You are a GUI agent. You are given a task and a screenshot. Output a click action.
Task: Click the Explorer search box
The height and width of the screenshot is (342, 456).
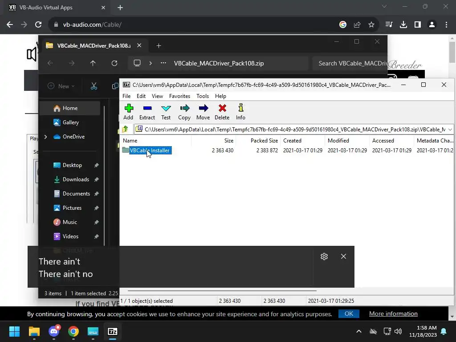350,63
